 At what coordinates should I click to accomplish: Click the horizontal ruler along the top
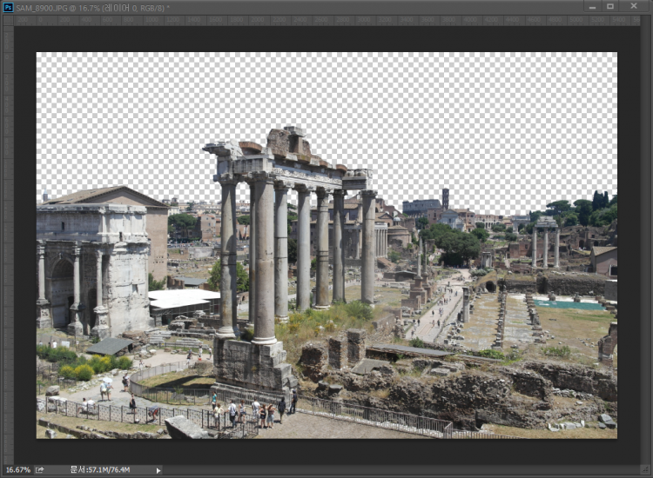tap(326, 20)
